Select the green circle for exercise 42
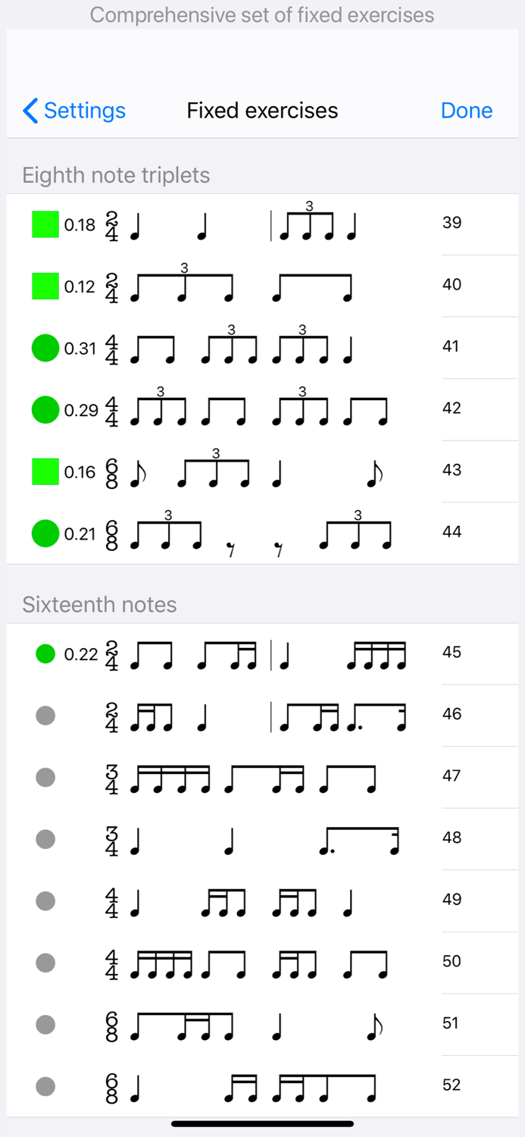The image size is (525, 1137). 45,409
